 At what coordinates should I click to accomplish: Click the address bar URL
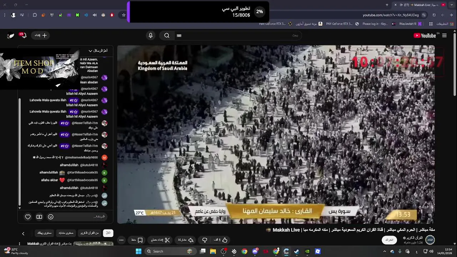391,15
